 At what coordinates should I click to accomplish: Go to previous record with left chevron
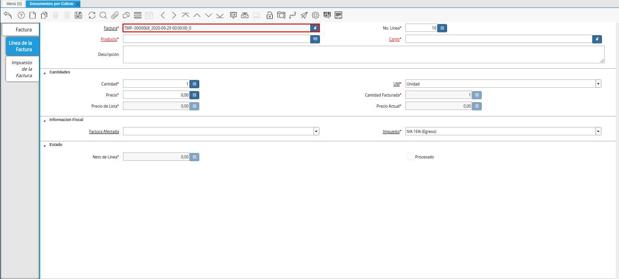click(163, 15)
